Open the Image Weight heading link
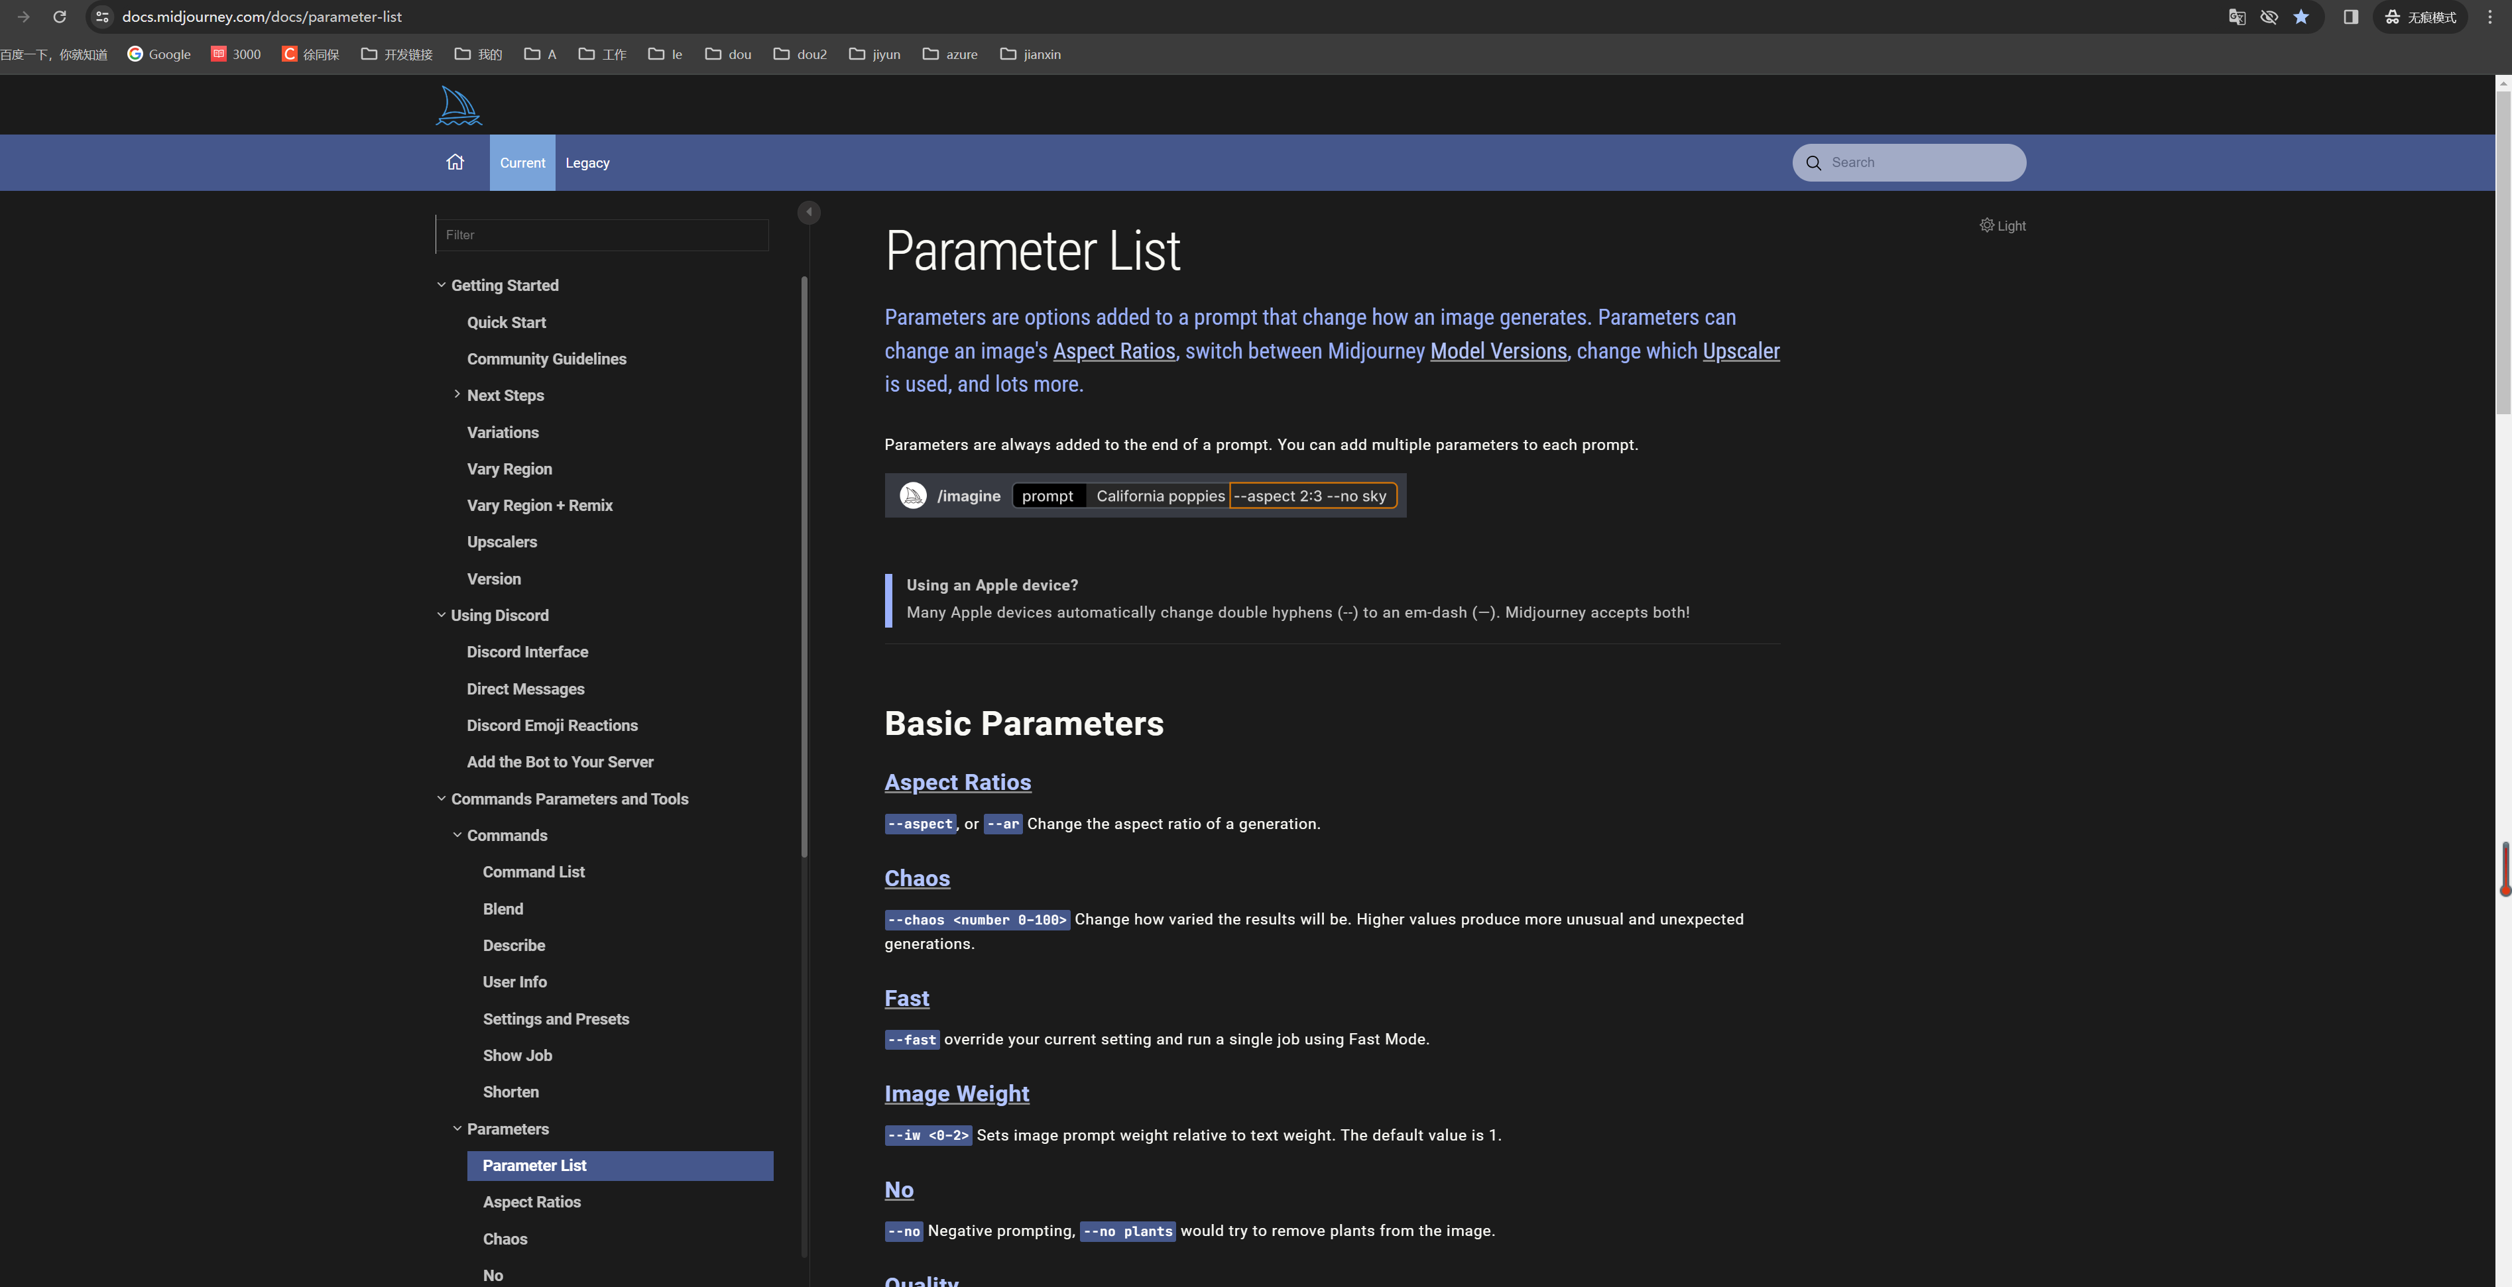This screenshot has height=1287, width=2512. (x=957, y=1093)
